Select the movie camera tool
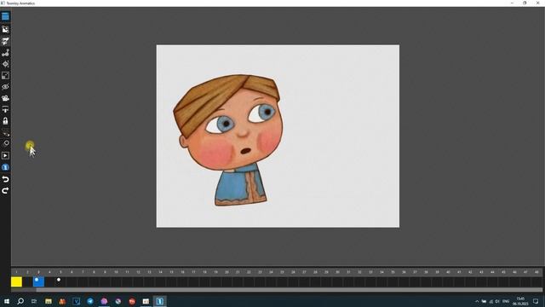 [5, 99]
